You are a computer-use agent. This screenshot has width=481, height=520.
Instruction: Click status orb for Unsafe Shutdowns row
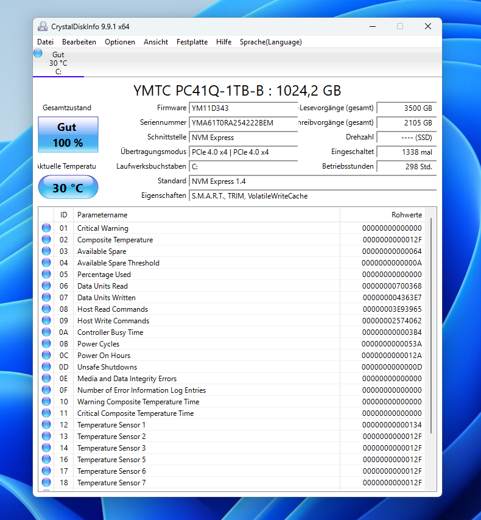tap(46, 367)
